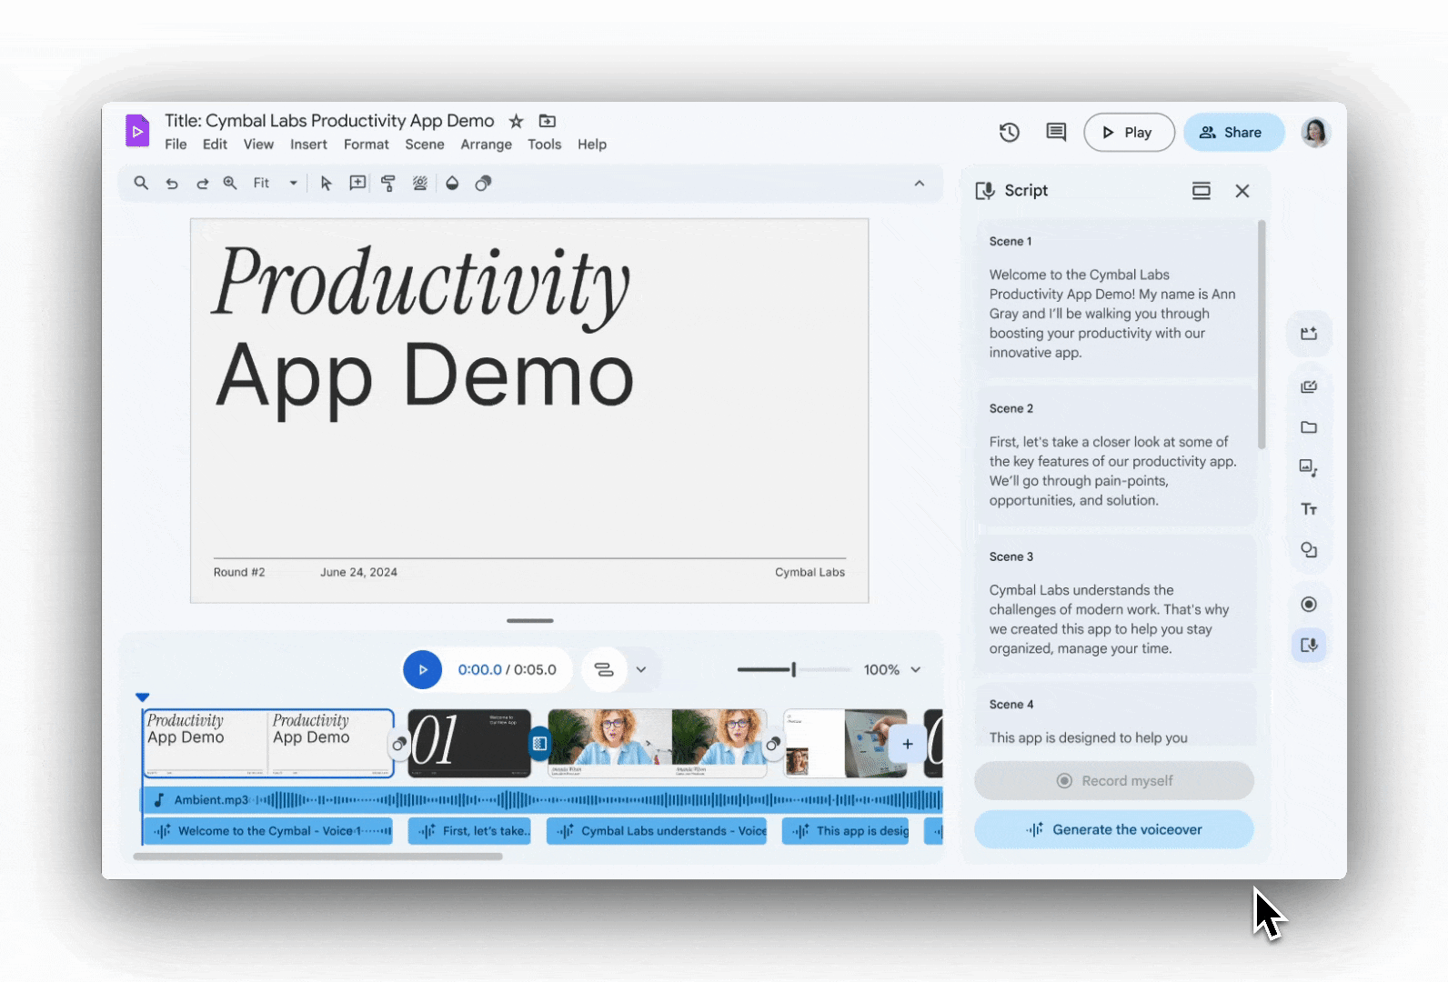Collapse the toolbar with the chevron

pos(920,183)
